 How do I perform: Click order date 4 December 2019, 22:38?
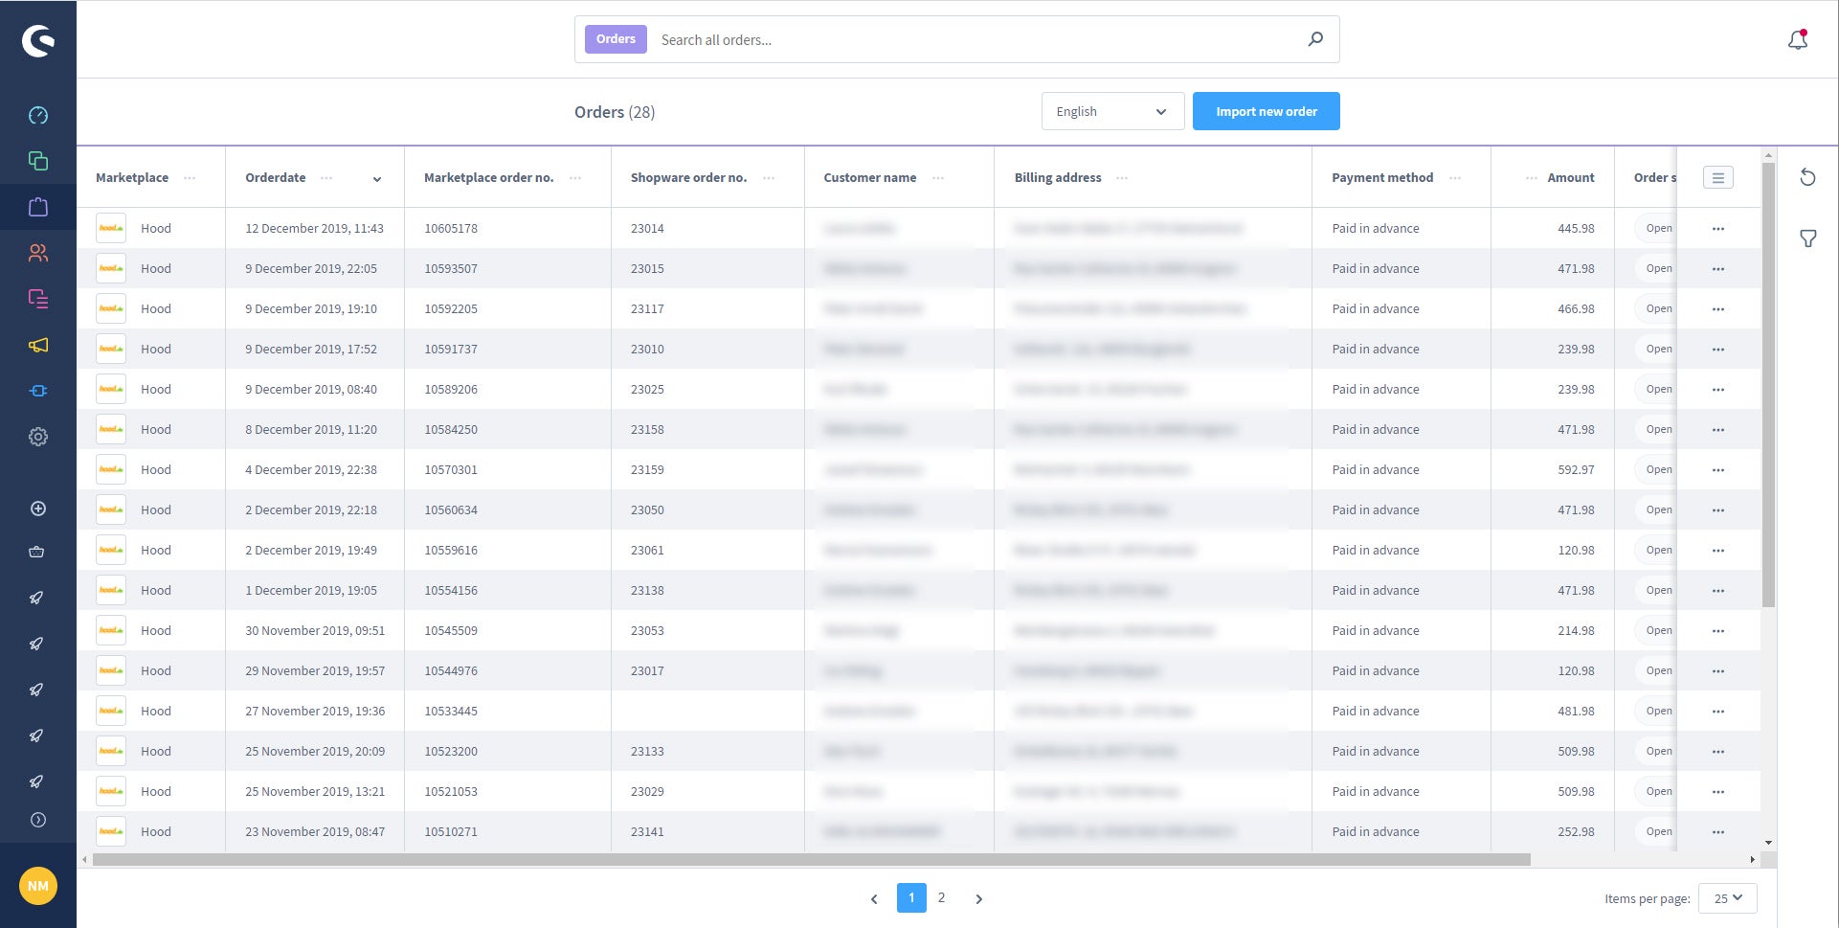(311, 469)
